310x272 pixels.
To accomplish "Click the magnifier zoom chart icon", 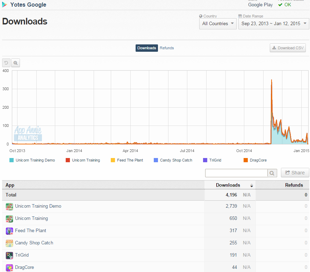I will pyautogui.click(x=15, y=63).
